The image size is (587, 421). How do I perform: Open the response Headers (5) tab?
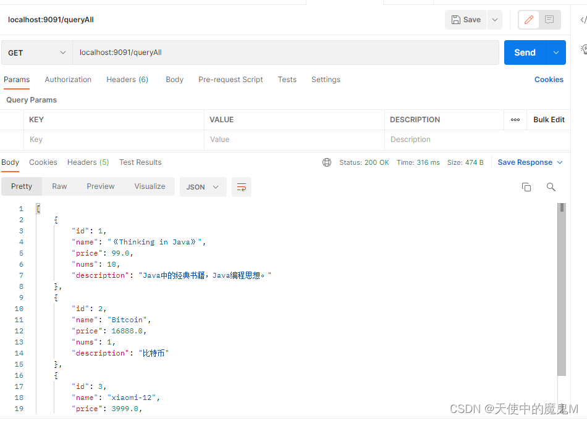pyautogui.click(x=88, y=162)
